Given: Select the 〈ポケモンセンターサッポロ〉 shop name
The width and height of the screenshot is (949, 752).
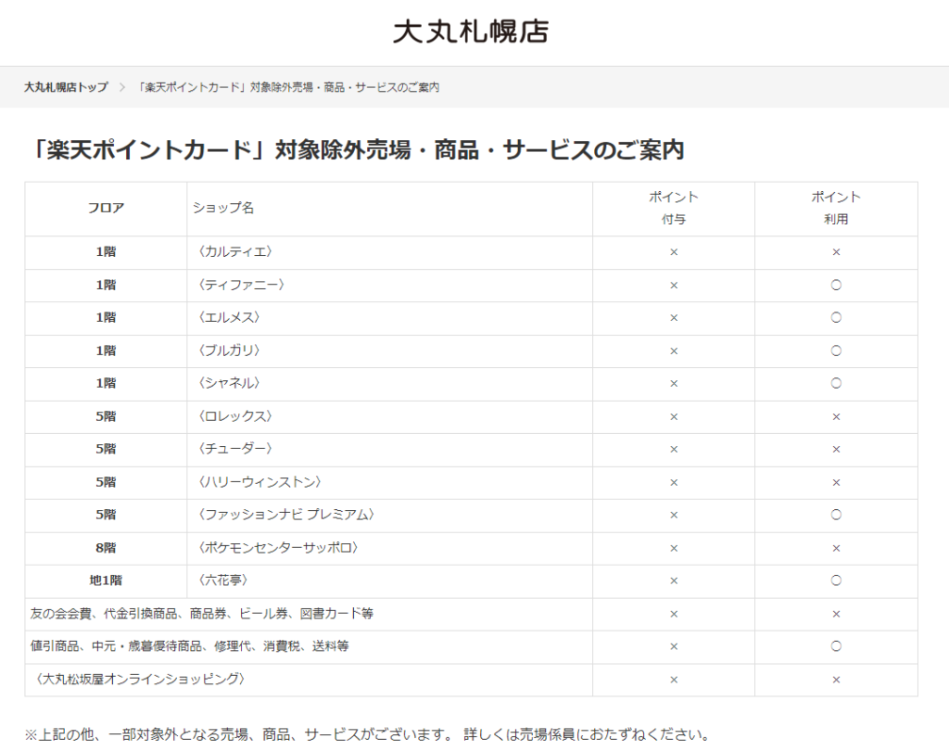Looking at the screenshot, I should pos(278,547).
